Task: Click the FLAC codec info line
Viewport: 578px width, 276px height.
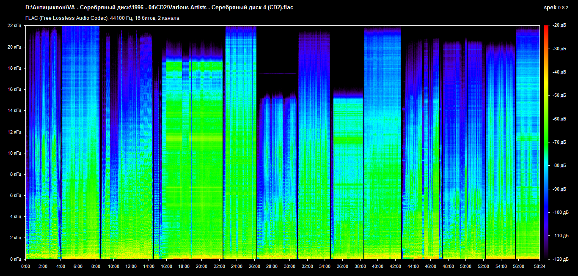Action: tap(102, 18)
